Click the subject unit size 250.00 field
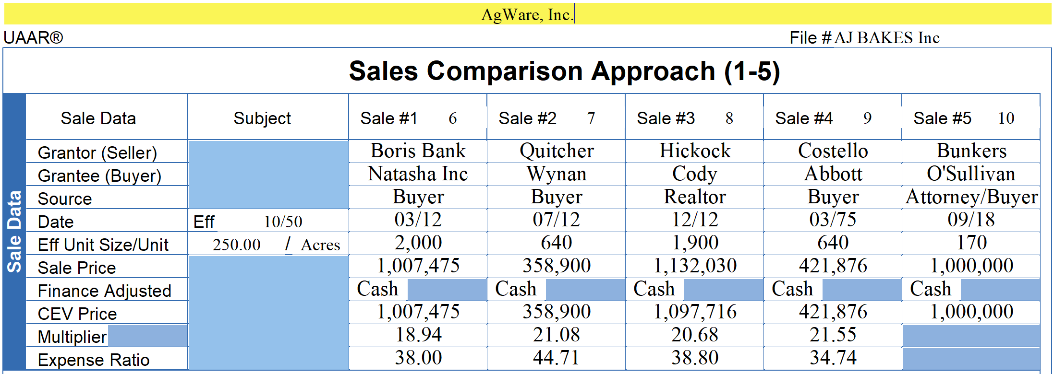Viewport: 1054px width, 374px height. pos(236,245)
